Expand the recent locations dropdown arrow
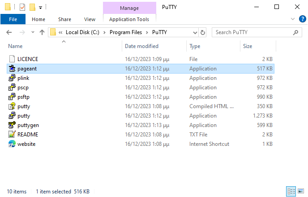 pyautogui.click(x=33, y=32)
